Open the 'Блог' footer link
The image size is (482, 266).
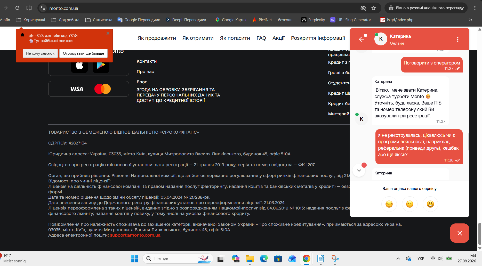pyautogui.click(x=142, y=82)
